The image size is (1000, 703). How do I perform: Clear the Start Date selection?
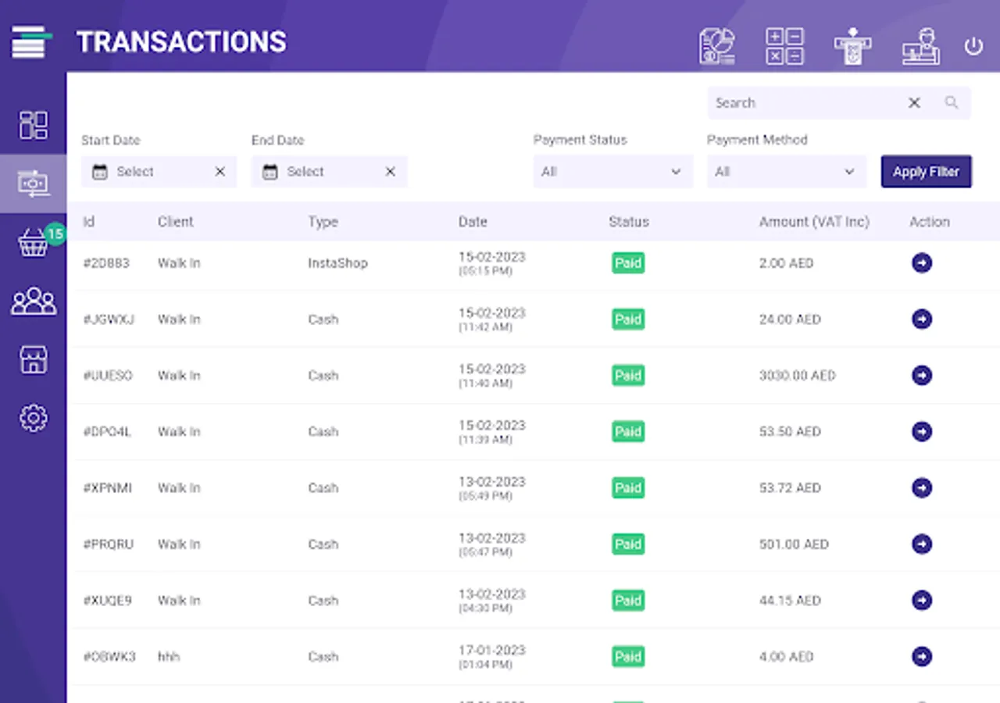click(220, 172)
